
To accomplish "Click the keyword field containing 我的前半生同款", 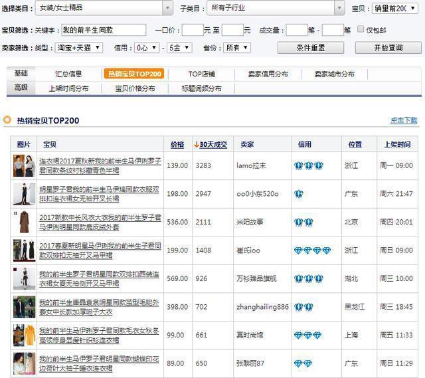I will coord(104,30).
